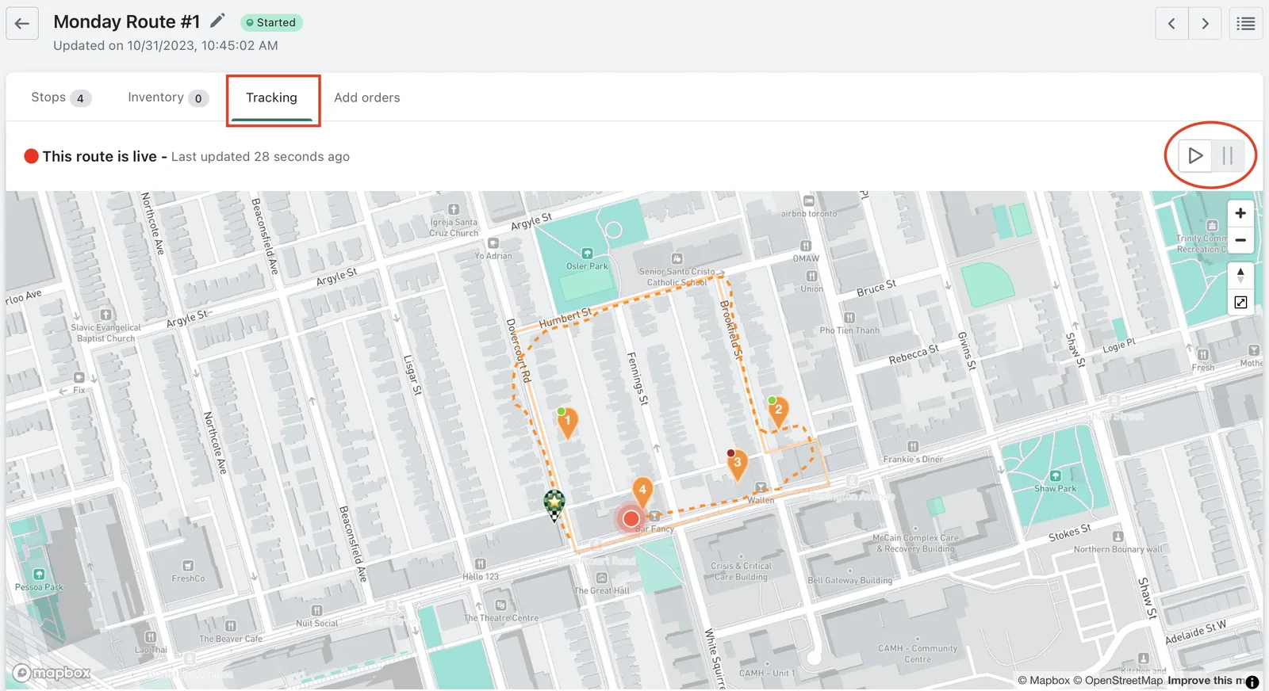This screenshot has width=1269, height=691.
Task: Select stop marker 3 on the map
Action: [737, 464]
